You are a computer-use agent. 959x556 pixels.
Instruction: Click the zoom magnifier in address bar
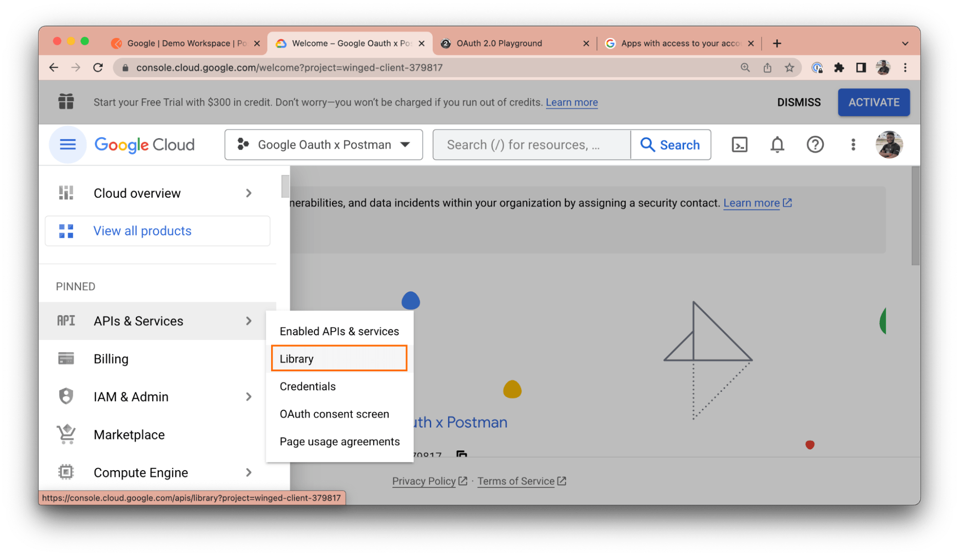[745, 68]
